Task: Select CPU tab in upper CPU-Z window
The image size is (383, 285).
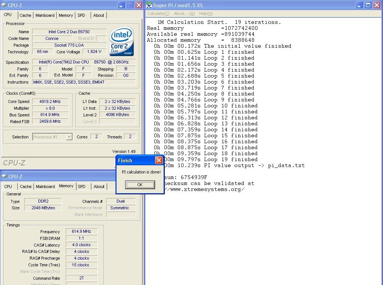Action: click(8, 15)
